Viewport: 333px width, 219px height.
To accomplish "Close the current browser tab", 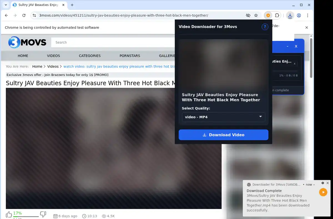I will (x=63, y=5).
